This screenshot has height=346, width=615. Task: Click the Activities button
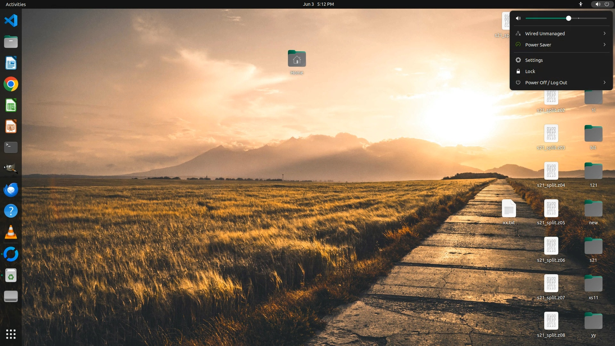pos(16,4)
